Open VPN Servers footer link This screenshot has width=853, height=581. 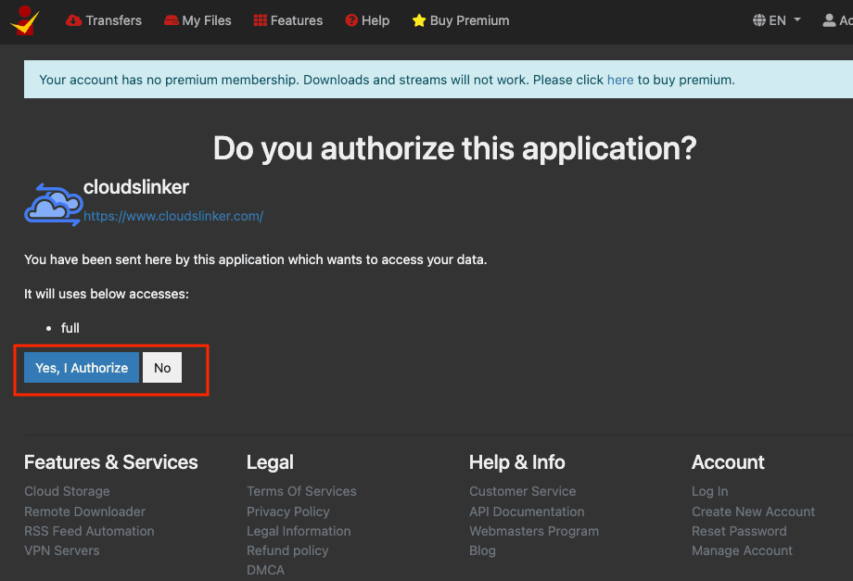tap(62, 550)
